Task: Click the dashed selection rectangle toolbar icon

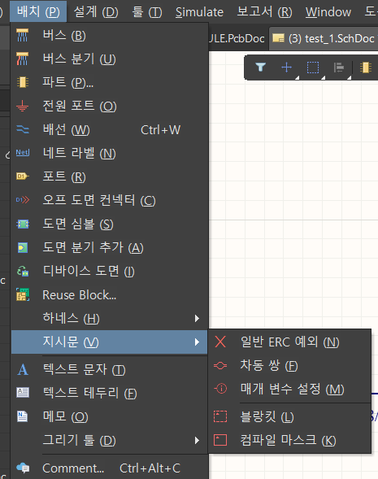Action: coord(313,67)
